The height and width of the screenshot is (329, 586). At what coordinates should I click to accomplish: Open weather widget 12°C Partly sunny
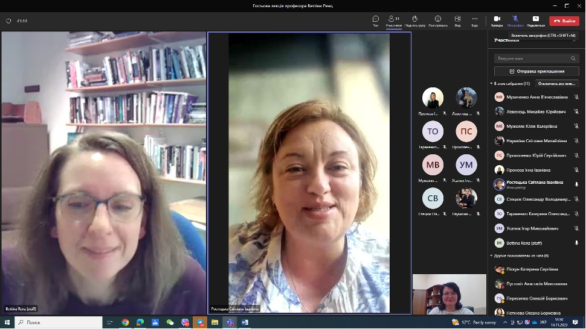pos(474,322)
